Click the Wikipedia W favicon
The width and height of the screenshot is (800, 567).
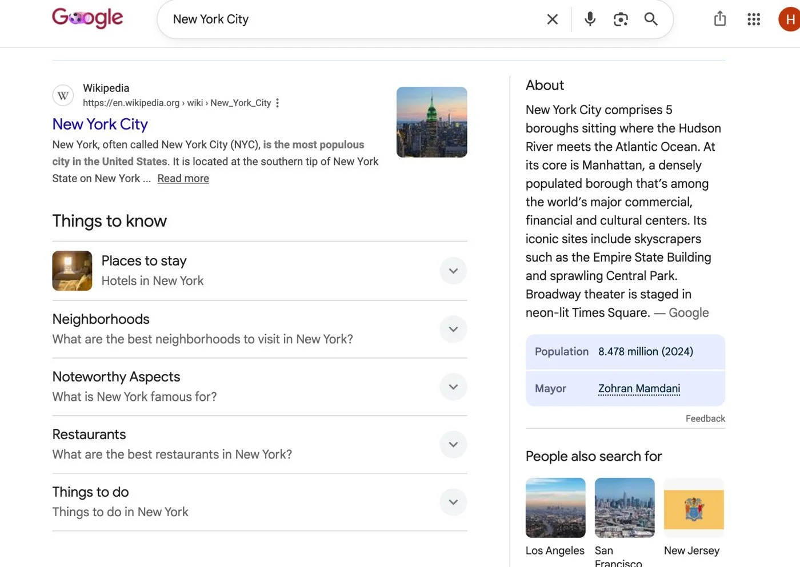pyautogui.click(x=63, y=95)
